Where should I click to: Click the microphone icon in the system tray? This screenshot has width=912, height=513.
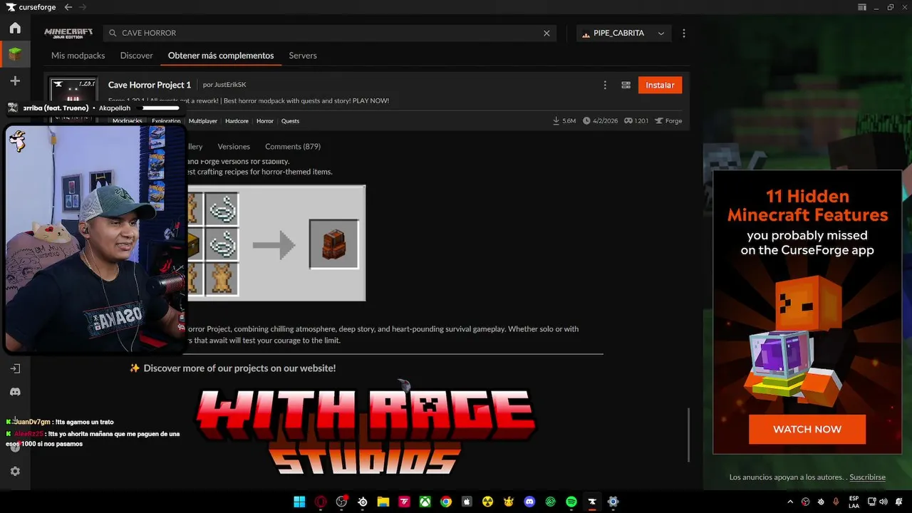coord(836,502)
